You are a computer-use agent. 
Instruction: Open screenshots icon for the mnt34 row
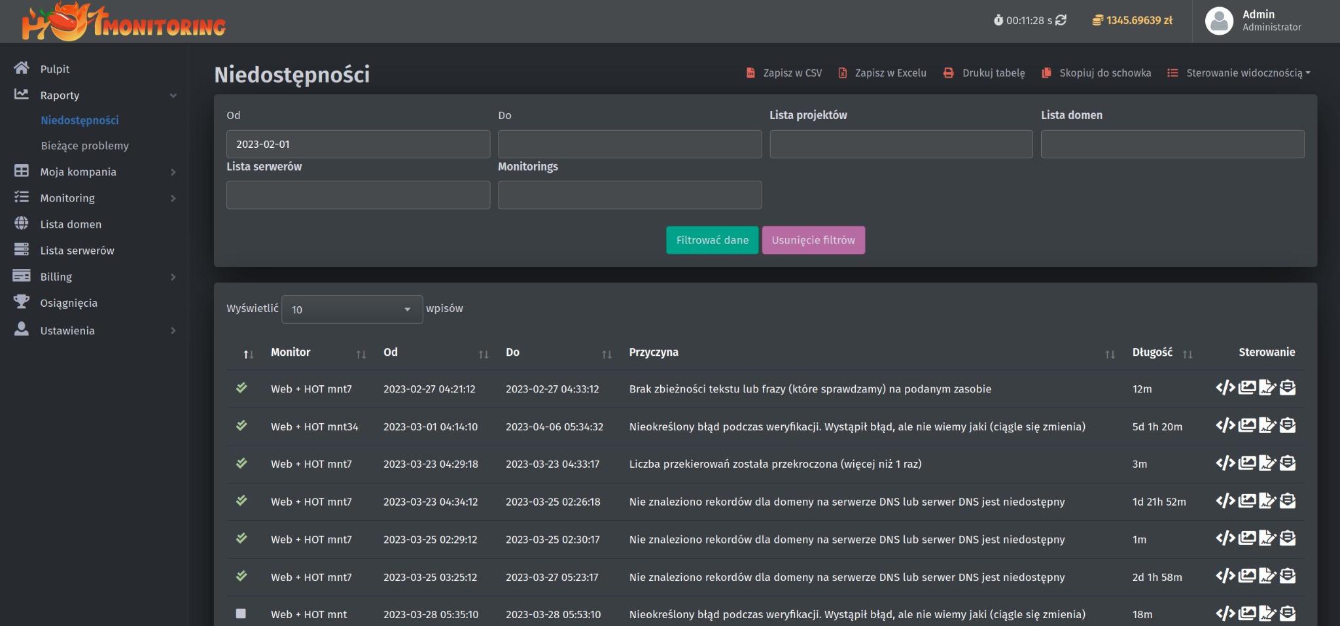(1247, 426)
